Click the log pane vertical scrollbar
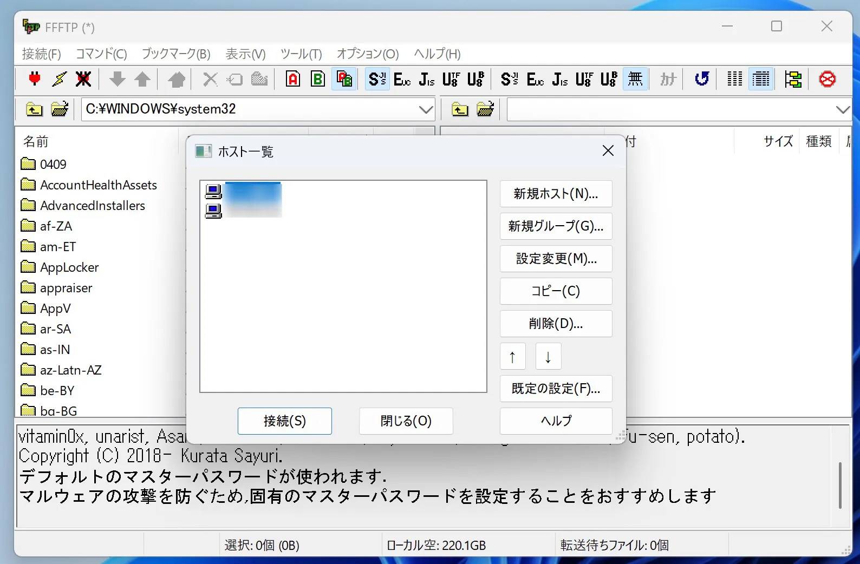The image size is (860, 564). tap(841, 484)
